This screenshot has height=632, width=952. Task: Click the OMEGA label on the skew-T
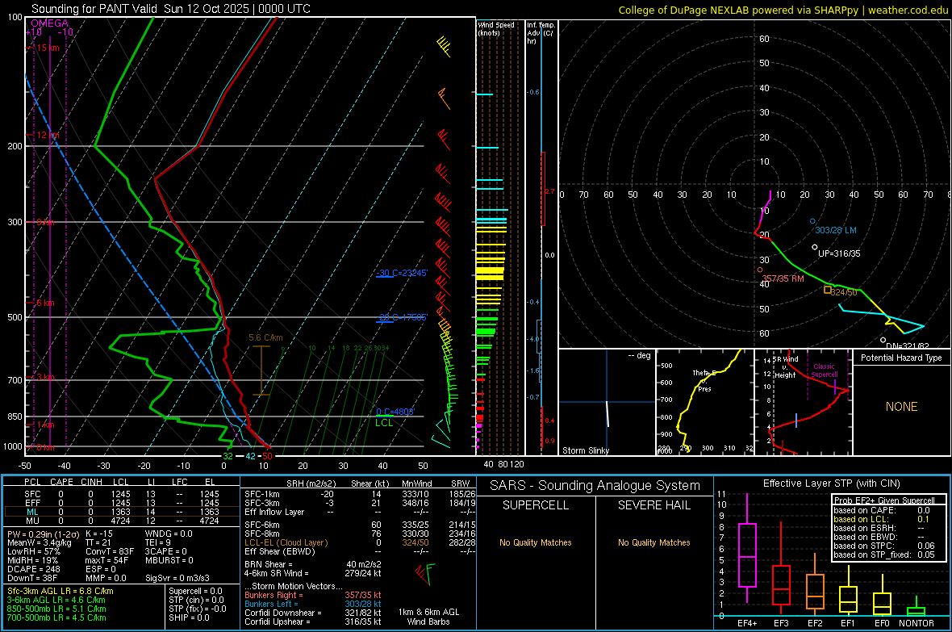49,23
